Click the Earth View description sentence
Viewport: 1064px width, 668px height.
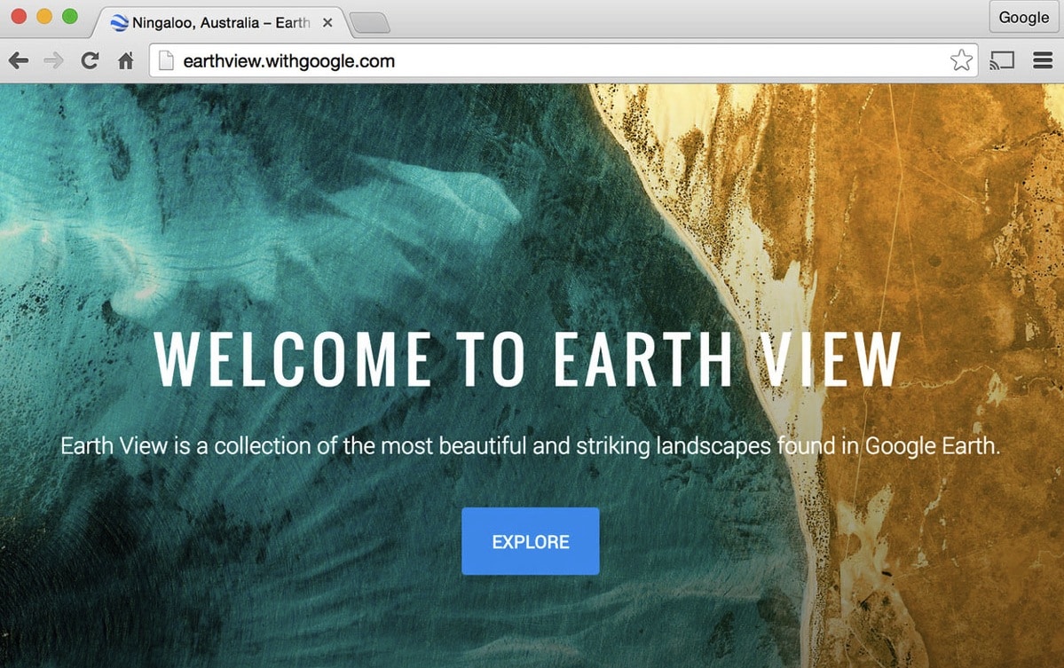[x=530, y=445]
